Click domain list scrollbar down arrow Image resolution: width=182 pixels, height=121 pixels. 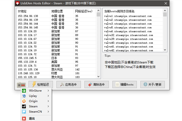(x=165, y=50)
